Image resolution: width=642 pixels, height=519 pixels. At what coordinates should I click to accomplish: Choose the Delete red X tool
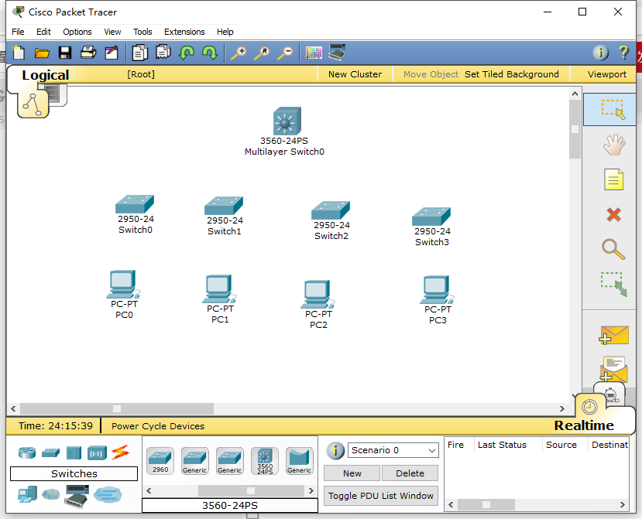[x=614, y=215]
